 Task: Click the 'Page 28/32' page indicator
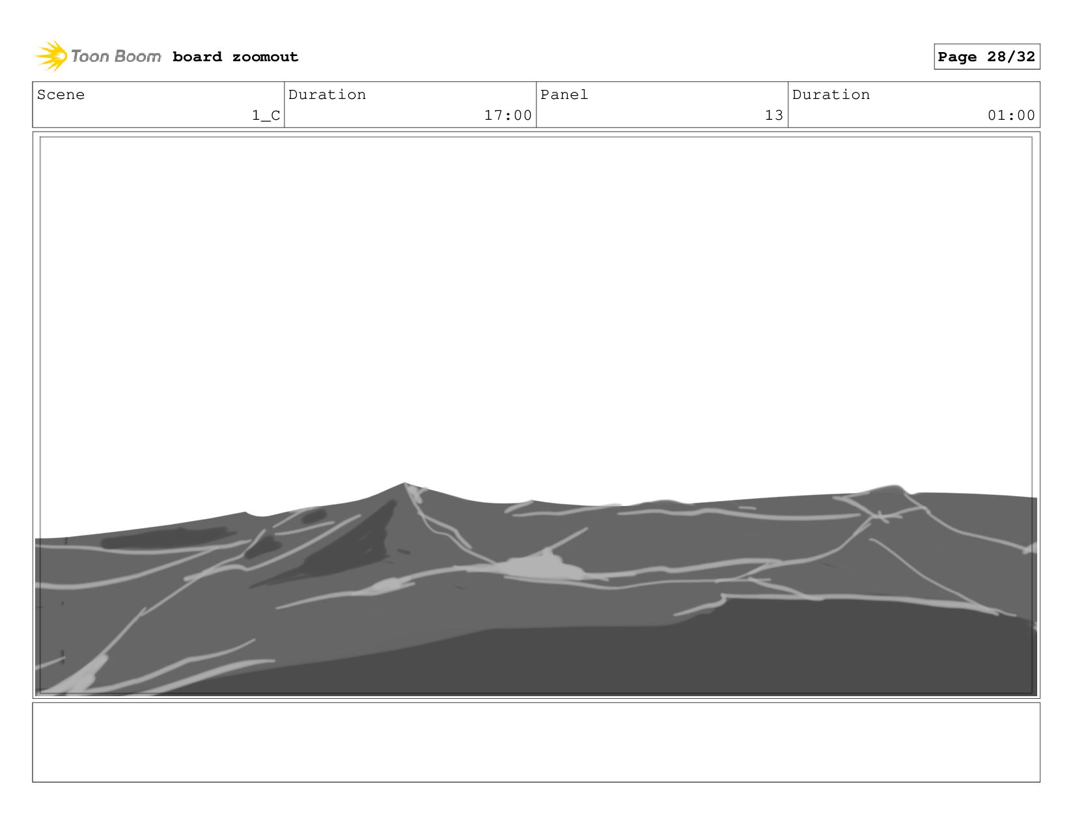(986, 57)
